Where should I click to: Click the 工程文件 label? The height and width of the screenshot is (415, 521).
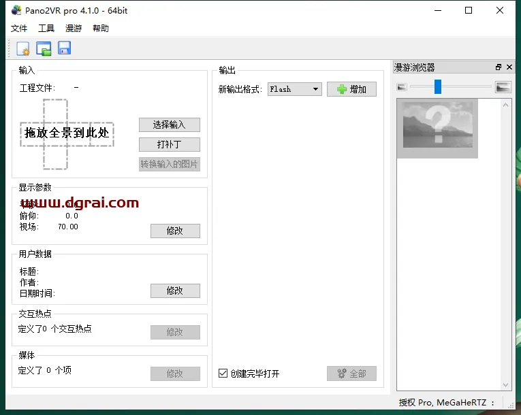37,88
